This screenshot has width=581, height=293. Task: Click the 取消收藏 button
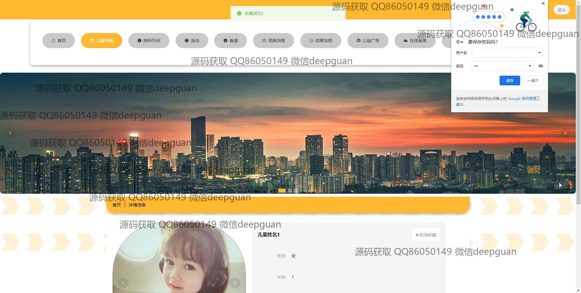(426, 235)
